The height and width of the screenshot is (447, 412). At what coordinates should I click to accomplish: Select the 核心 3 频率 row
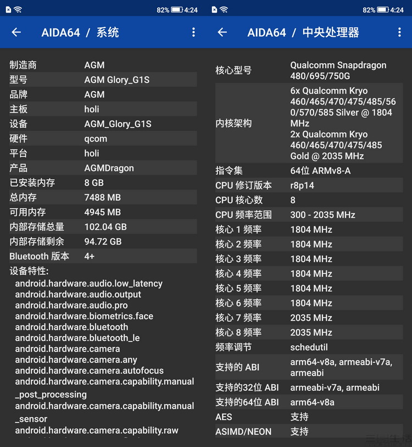(x=309, y=259)
